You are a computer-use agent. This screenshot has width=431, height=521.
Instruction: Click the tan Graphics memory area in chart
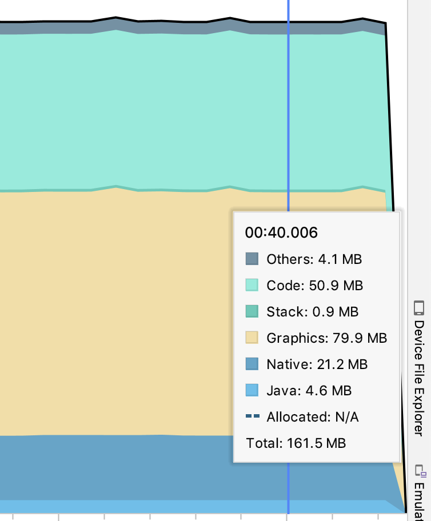tap(114, 308)
